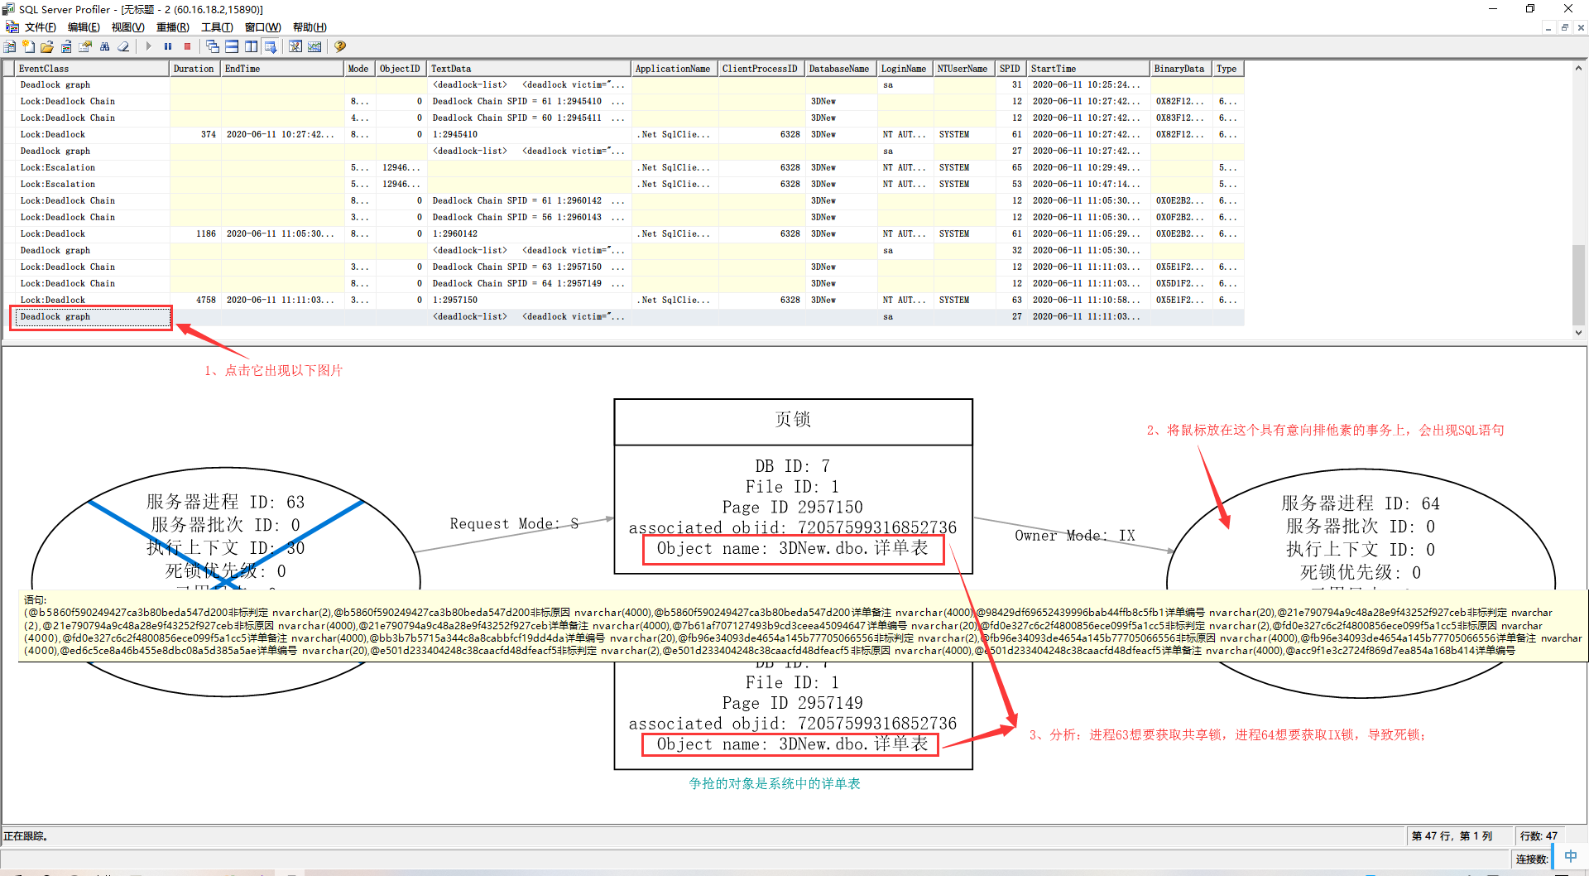Click the New Template icon in toolbar
Image resolution: width=1589 pixels, height=876 pixels.
pos(28,46)
